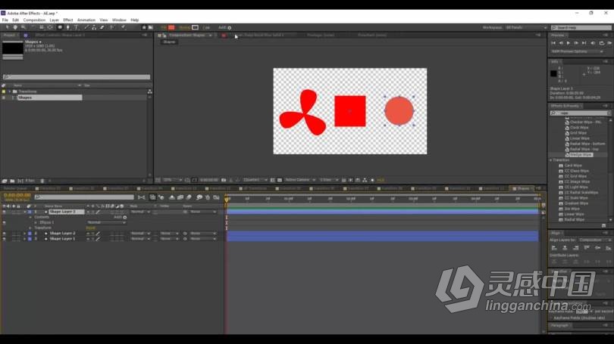The width and height of the screenshot is (614, 344).
Task: Open the composition mini-flowchart in the timeline
Action: pos(142,197)
